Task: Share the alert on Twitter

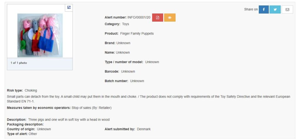Action: pos(275,9)
